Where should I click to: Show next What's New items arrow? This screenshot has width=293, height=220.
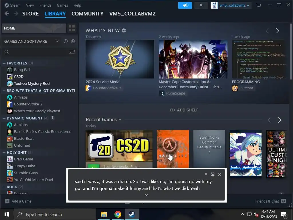(278, 31)
